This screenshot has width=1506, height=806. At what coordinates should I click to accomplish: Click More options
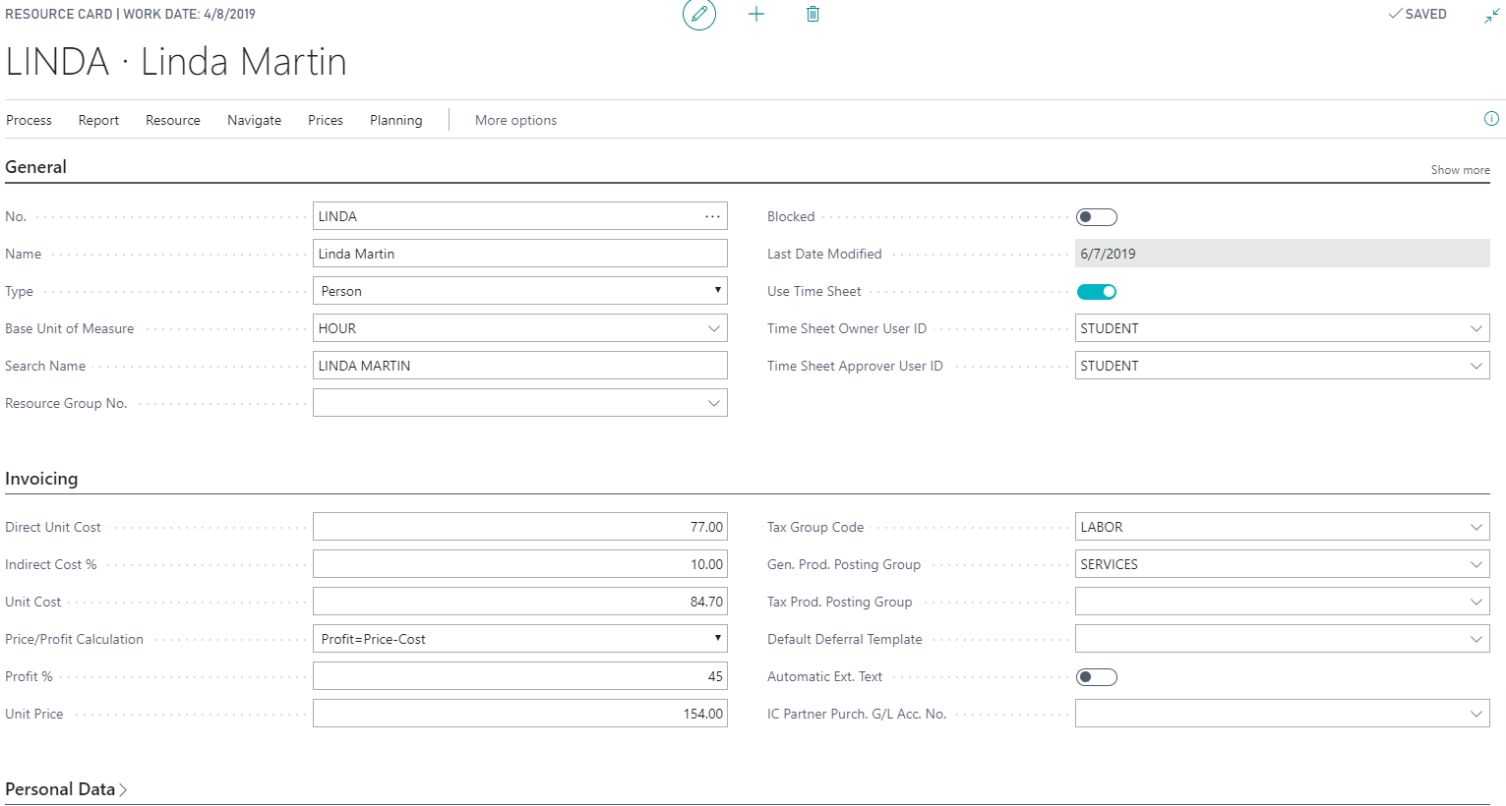515,120
